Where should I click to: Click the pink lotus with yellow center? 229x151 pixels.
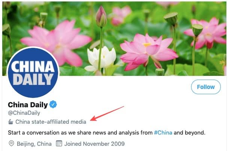click(x=148, y=52)
